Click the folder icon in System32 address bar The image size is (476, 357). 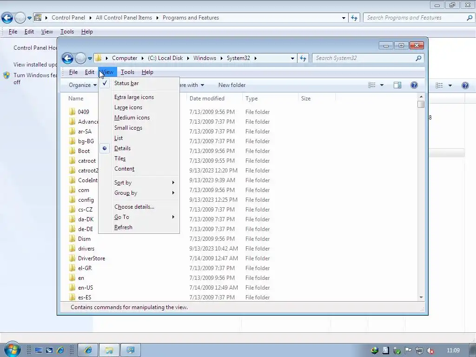click(98, 58)
